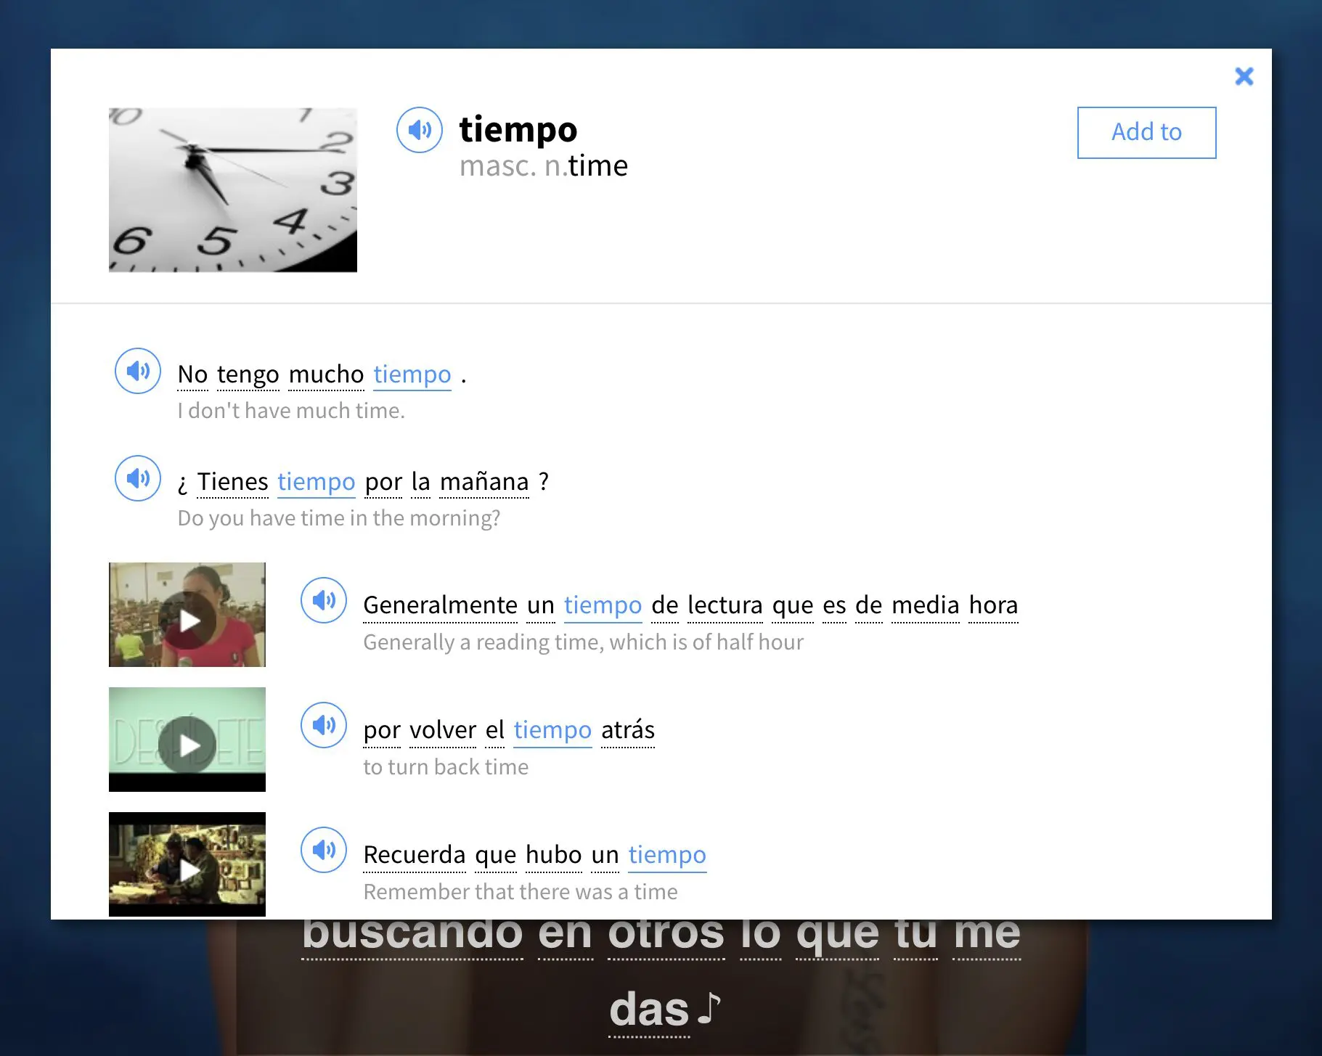
Task: Click the 'Add to' button
Action: (1146, 133)
